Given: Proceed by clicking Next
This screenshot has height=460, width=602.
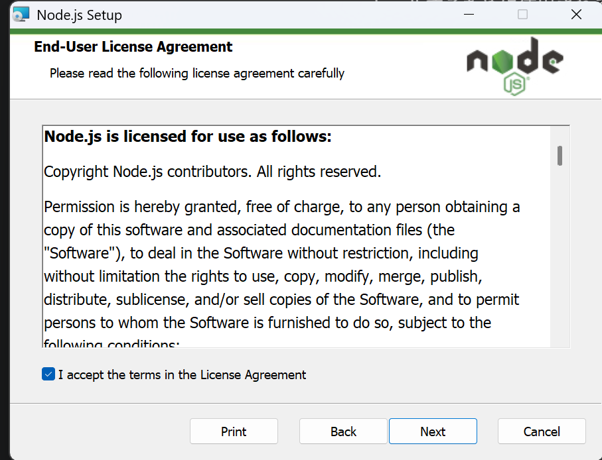Looking at the screenshot, I should click(x=433, y=431).
